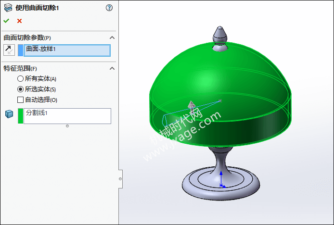Click the 分割线1 bodies selection box

67,116
